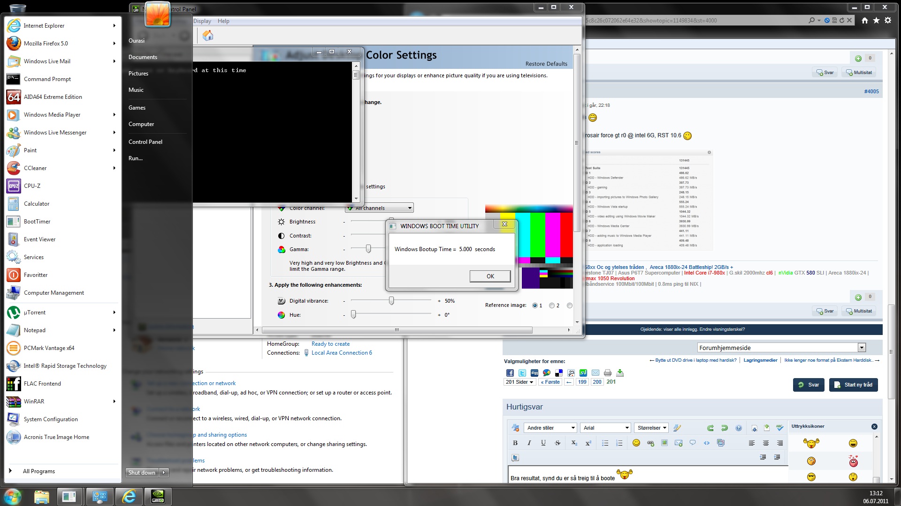901x506 pixels.
Task: Click Start ny tråd button
Action: click(x=854, y=385)
